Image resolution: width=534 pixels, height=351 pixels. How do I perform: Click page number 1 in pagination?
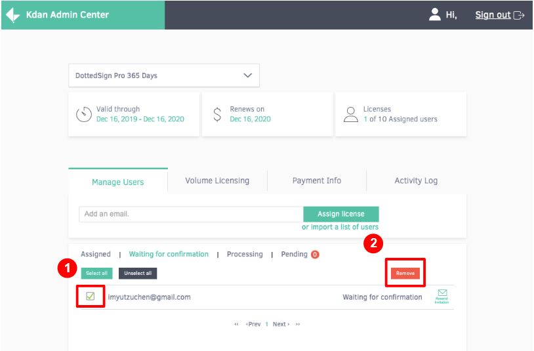[x=266, y=324]
